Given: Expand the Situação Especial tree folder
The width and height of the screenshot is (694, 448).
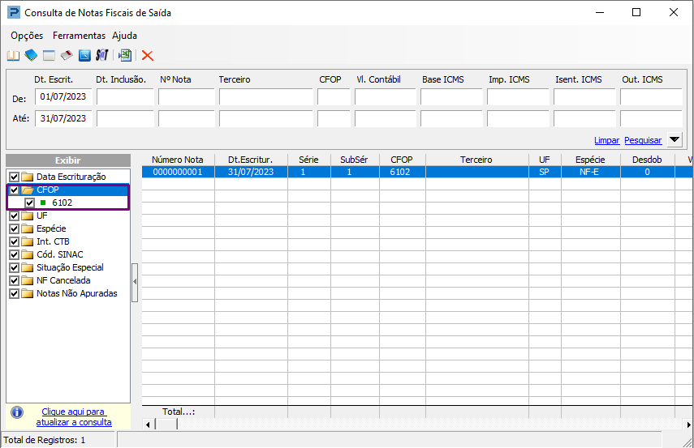Looking at the screenshot, I should click(x=28, y=267).
